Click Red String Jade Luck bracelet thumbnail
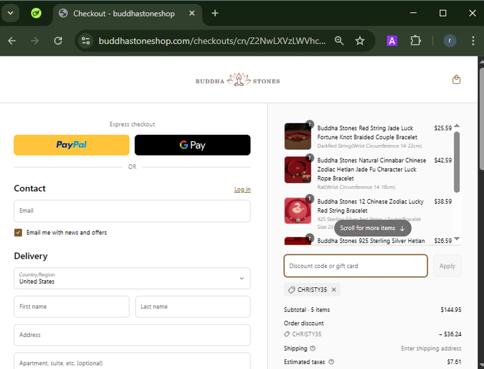484x369 pixels. [x=297, y=136]
